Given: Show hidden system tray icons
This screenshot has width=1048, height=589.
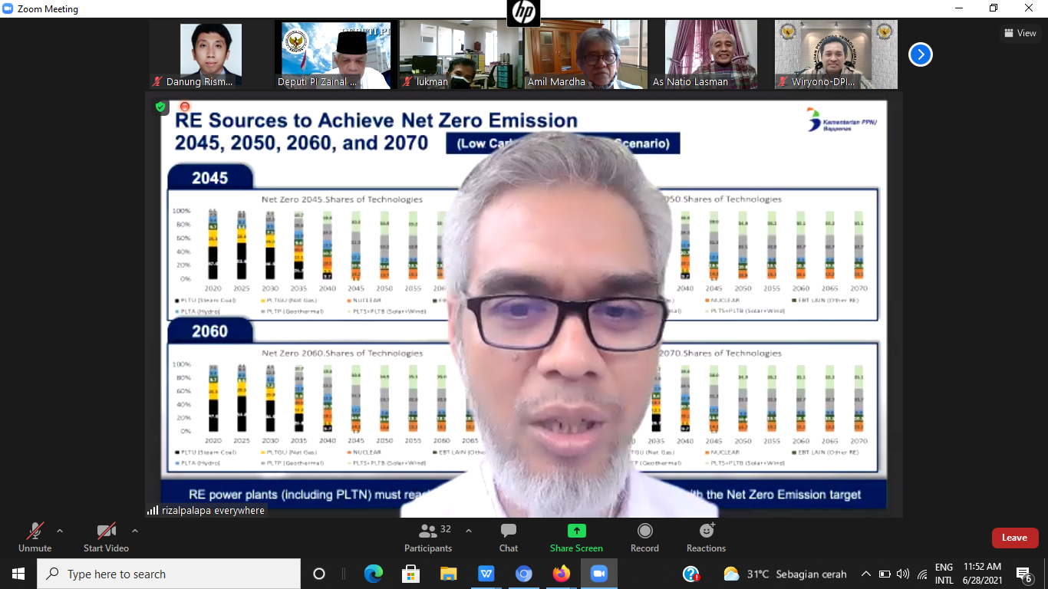Looking at the screenshot, I should [866, 574].
